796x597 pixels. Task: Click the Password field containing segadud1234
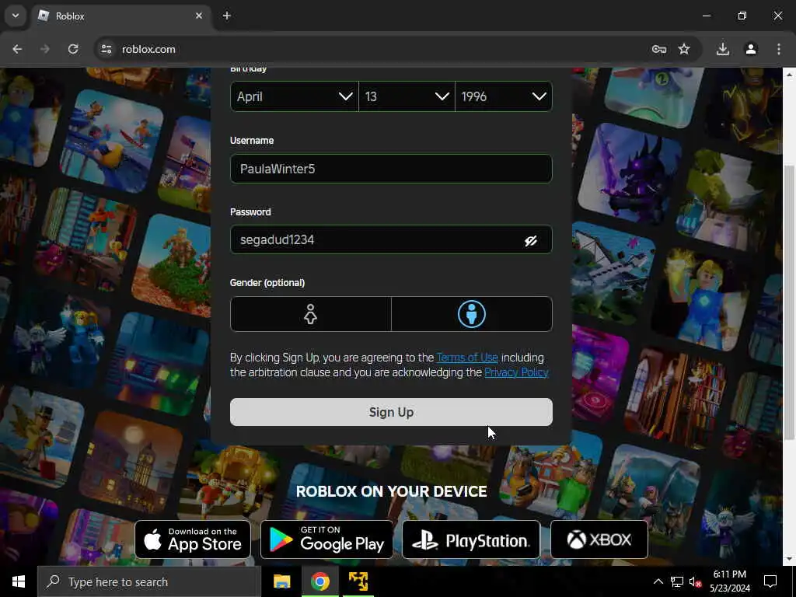tap(391, 239)
